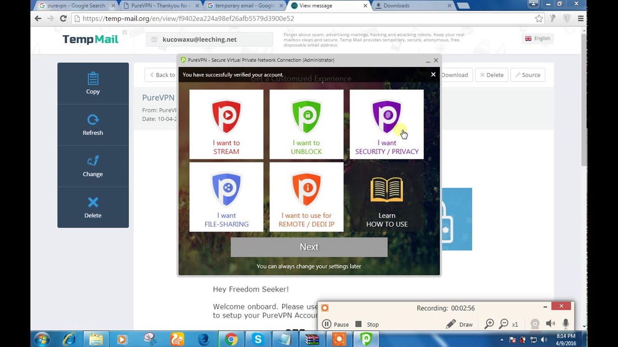This screenshot has height=347, width=618.
Task: Select the blue FILE-SHARING shield
Action: (226, 197)
